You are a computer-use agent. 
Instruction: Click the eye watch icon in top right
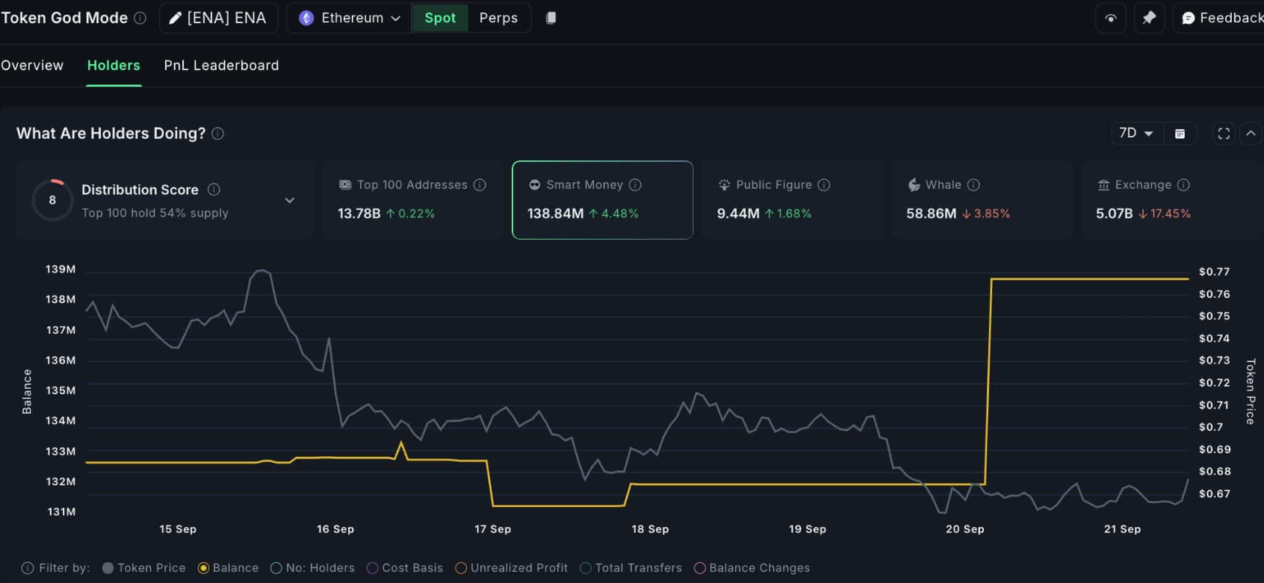click(1111, 18)
